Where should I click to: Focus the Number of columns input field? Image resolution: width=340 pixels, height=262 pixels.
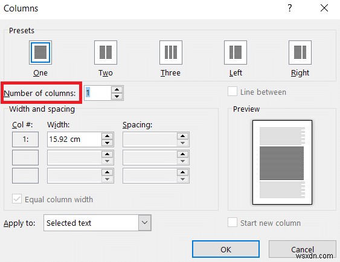tap(98, 93)
